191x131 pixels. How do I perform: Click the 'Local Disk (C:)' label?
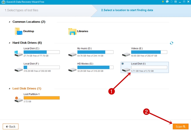pos(31,49)
